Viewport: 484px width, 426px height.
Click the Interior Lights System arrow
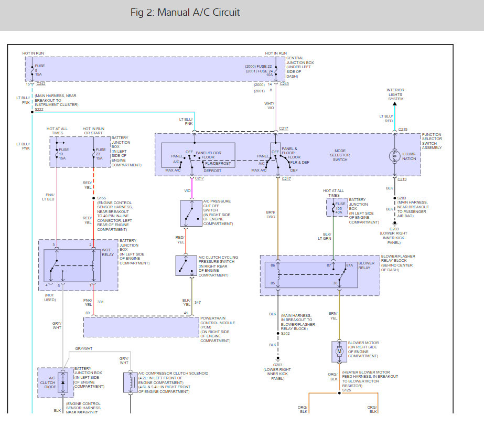(394, 104)
